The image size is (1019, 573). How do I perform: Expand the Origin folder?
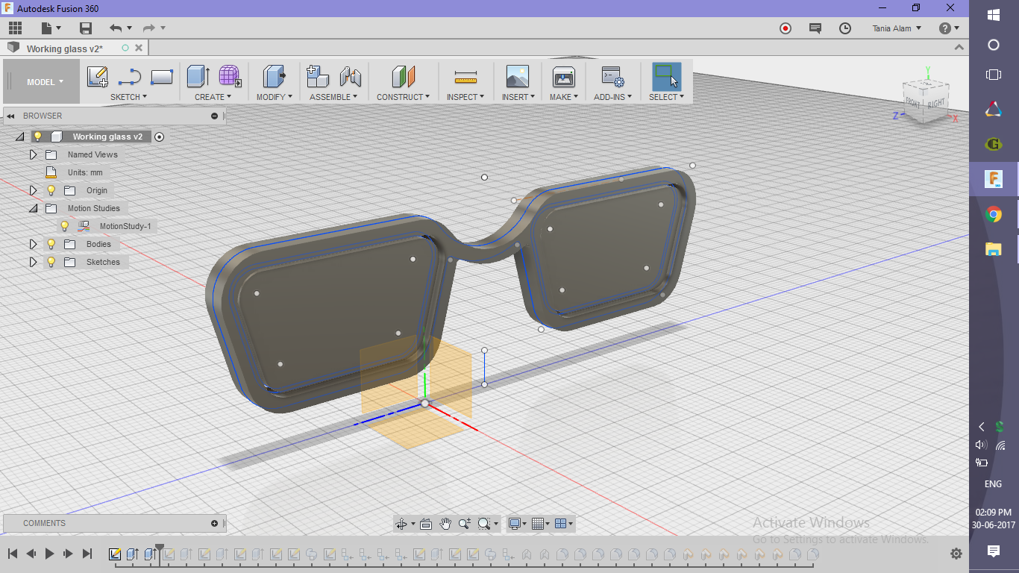pyautogui.click(x=33, y=190)
